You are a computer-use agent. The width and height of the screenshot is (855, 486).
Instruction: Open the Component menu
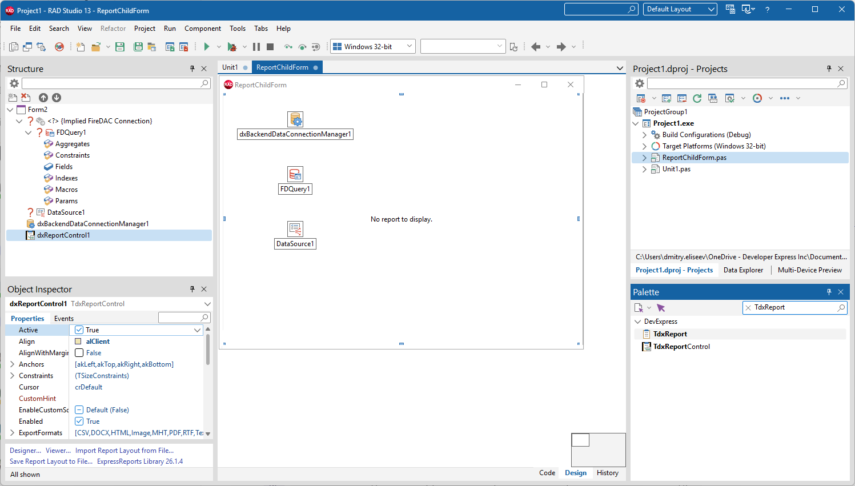(203, 29)
